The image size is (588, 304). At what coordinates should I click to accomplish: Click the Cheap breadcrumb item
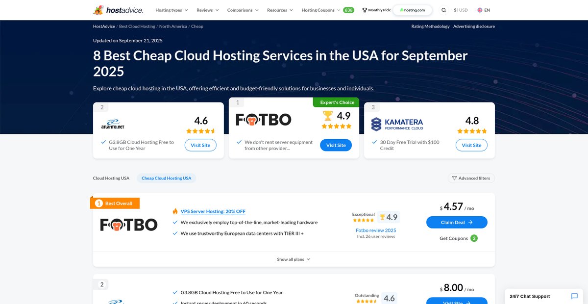pyautogui.click(x=197, y=26)
